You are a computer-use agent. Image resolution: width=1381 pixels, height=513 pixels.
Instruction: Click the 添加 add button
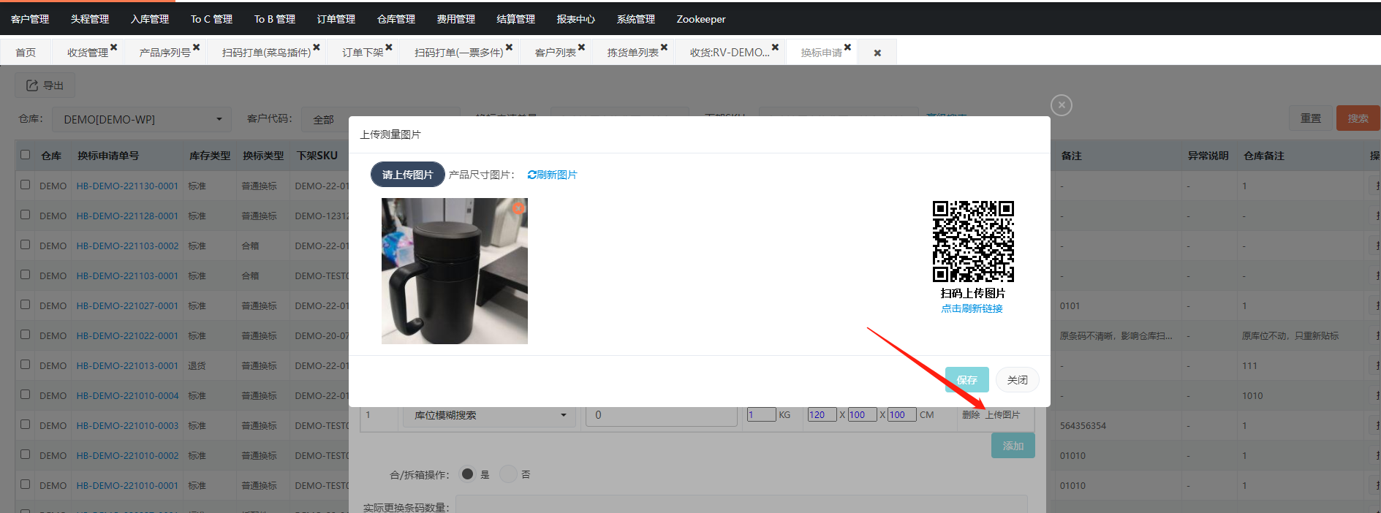tap(1013, 446)
